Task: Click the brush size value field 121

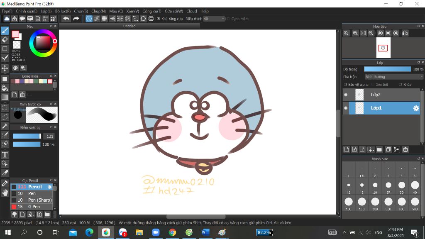Action: click(50, 136)
